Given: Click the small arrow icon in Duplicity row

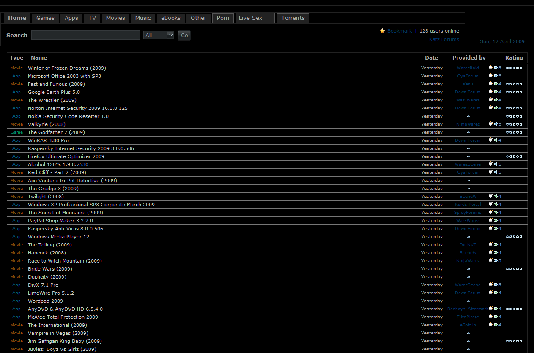Looking at the screenshot, I should pyautogui.click(x=468, y=277).
